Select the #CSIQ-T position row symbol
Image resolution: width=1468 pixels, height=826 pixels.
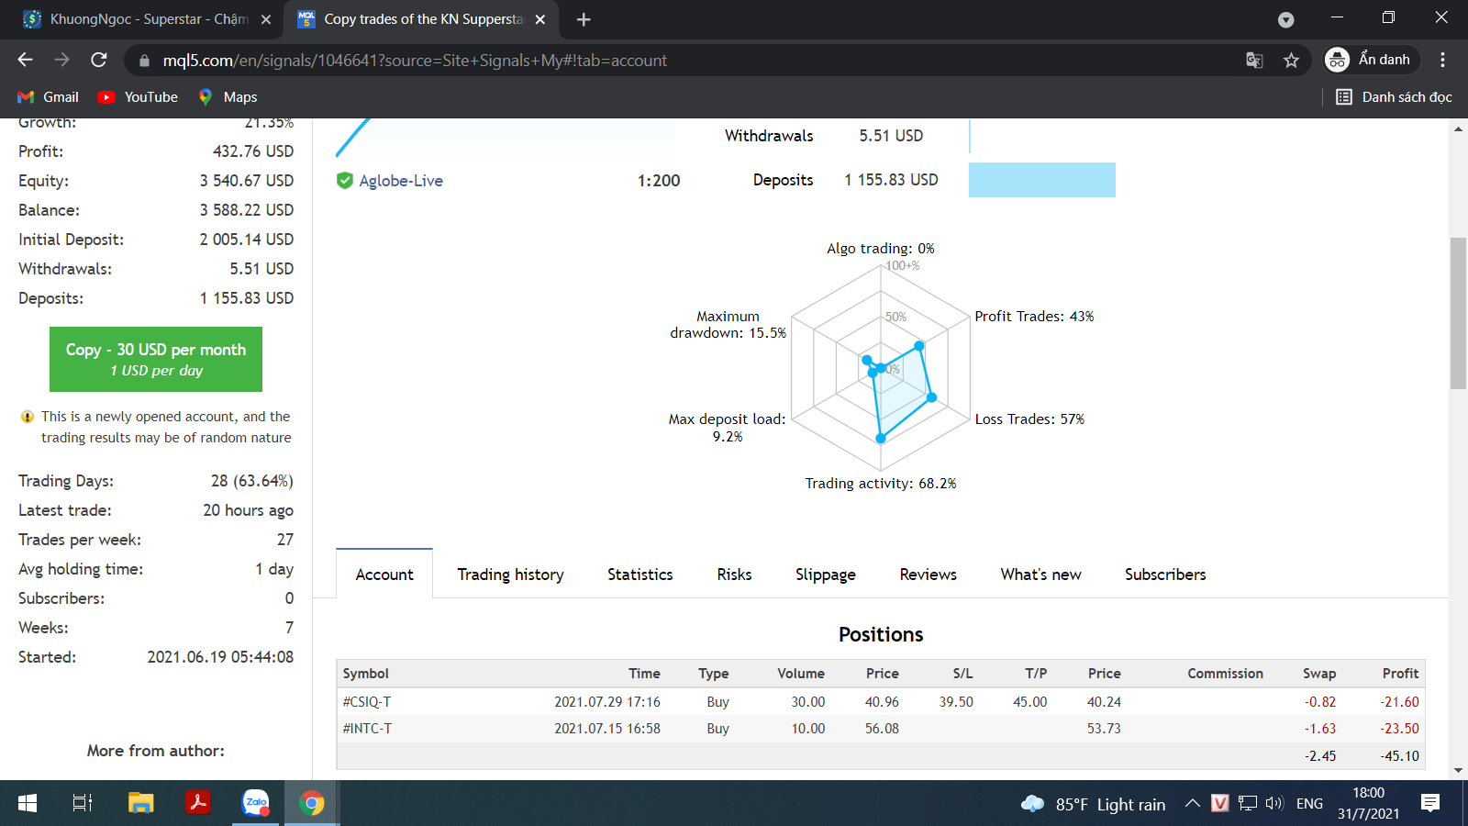(x=367, y=702)
